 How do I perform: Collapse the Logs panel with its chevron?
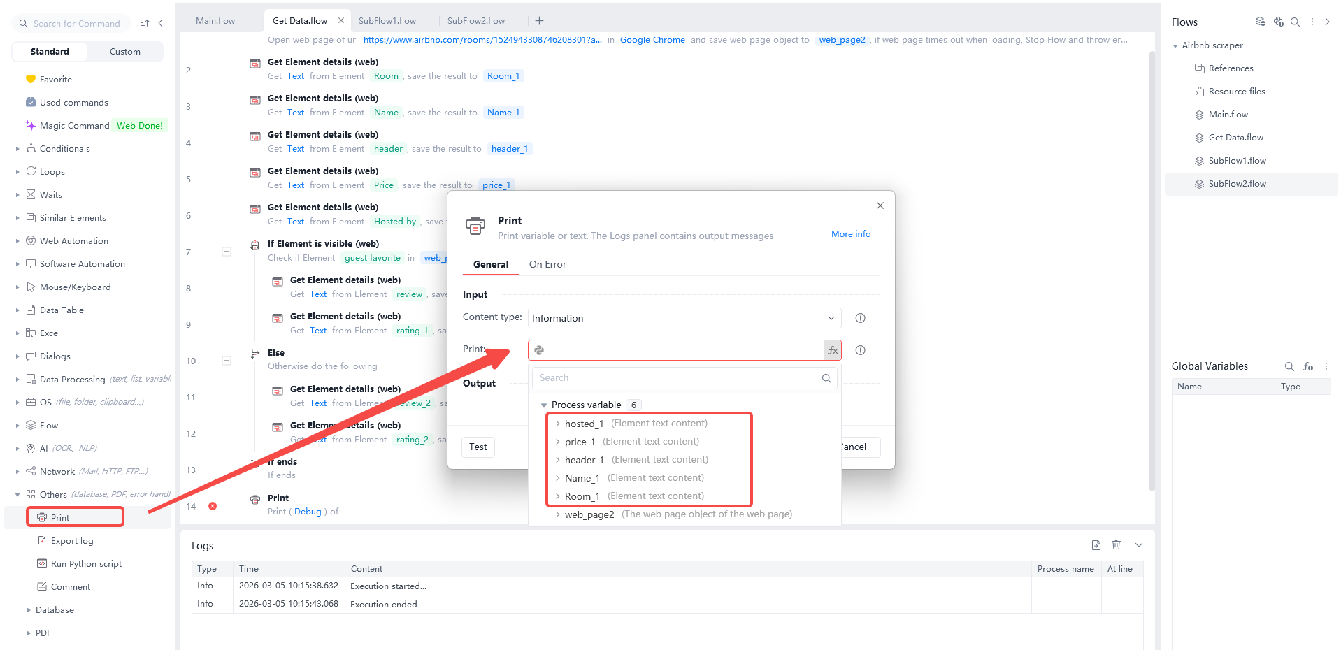1138,544
